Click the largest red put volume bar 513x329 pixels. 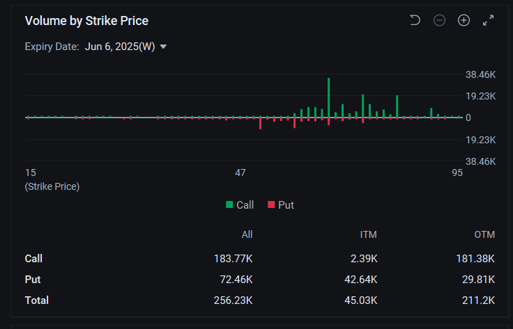click(261, 123)
